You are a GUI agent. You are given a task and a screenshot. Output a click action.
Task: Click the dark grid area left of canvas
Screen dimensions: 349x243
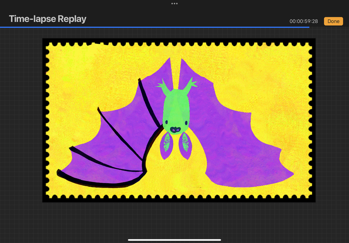21,131
